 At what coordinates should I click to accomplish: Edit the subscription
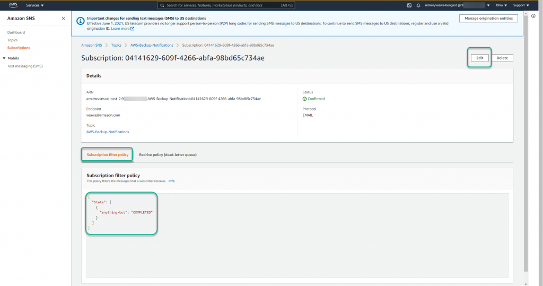[x=479, y=58]
